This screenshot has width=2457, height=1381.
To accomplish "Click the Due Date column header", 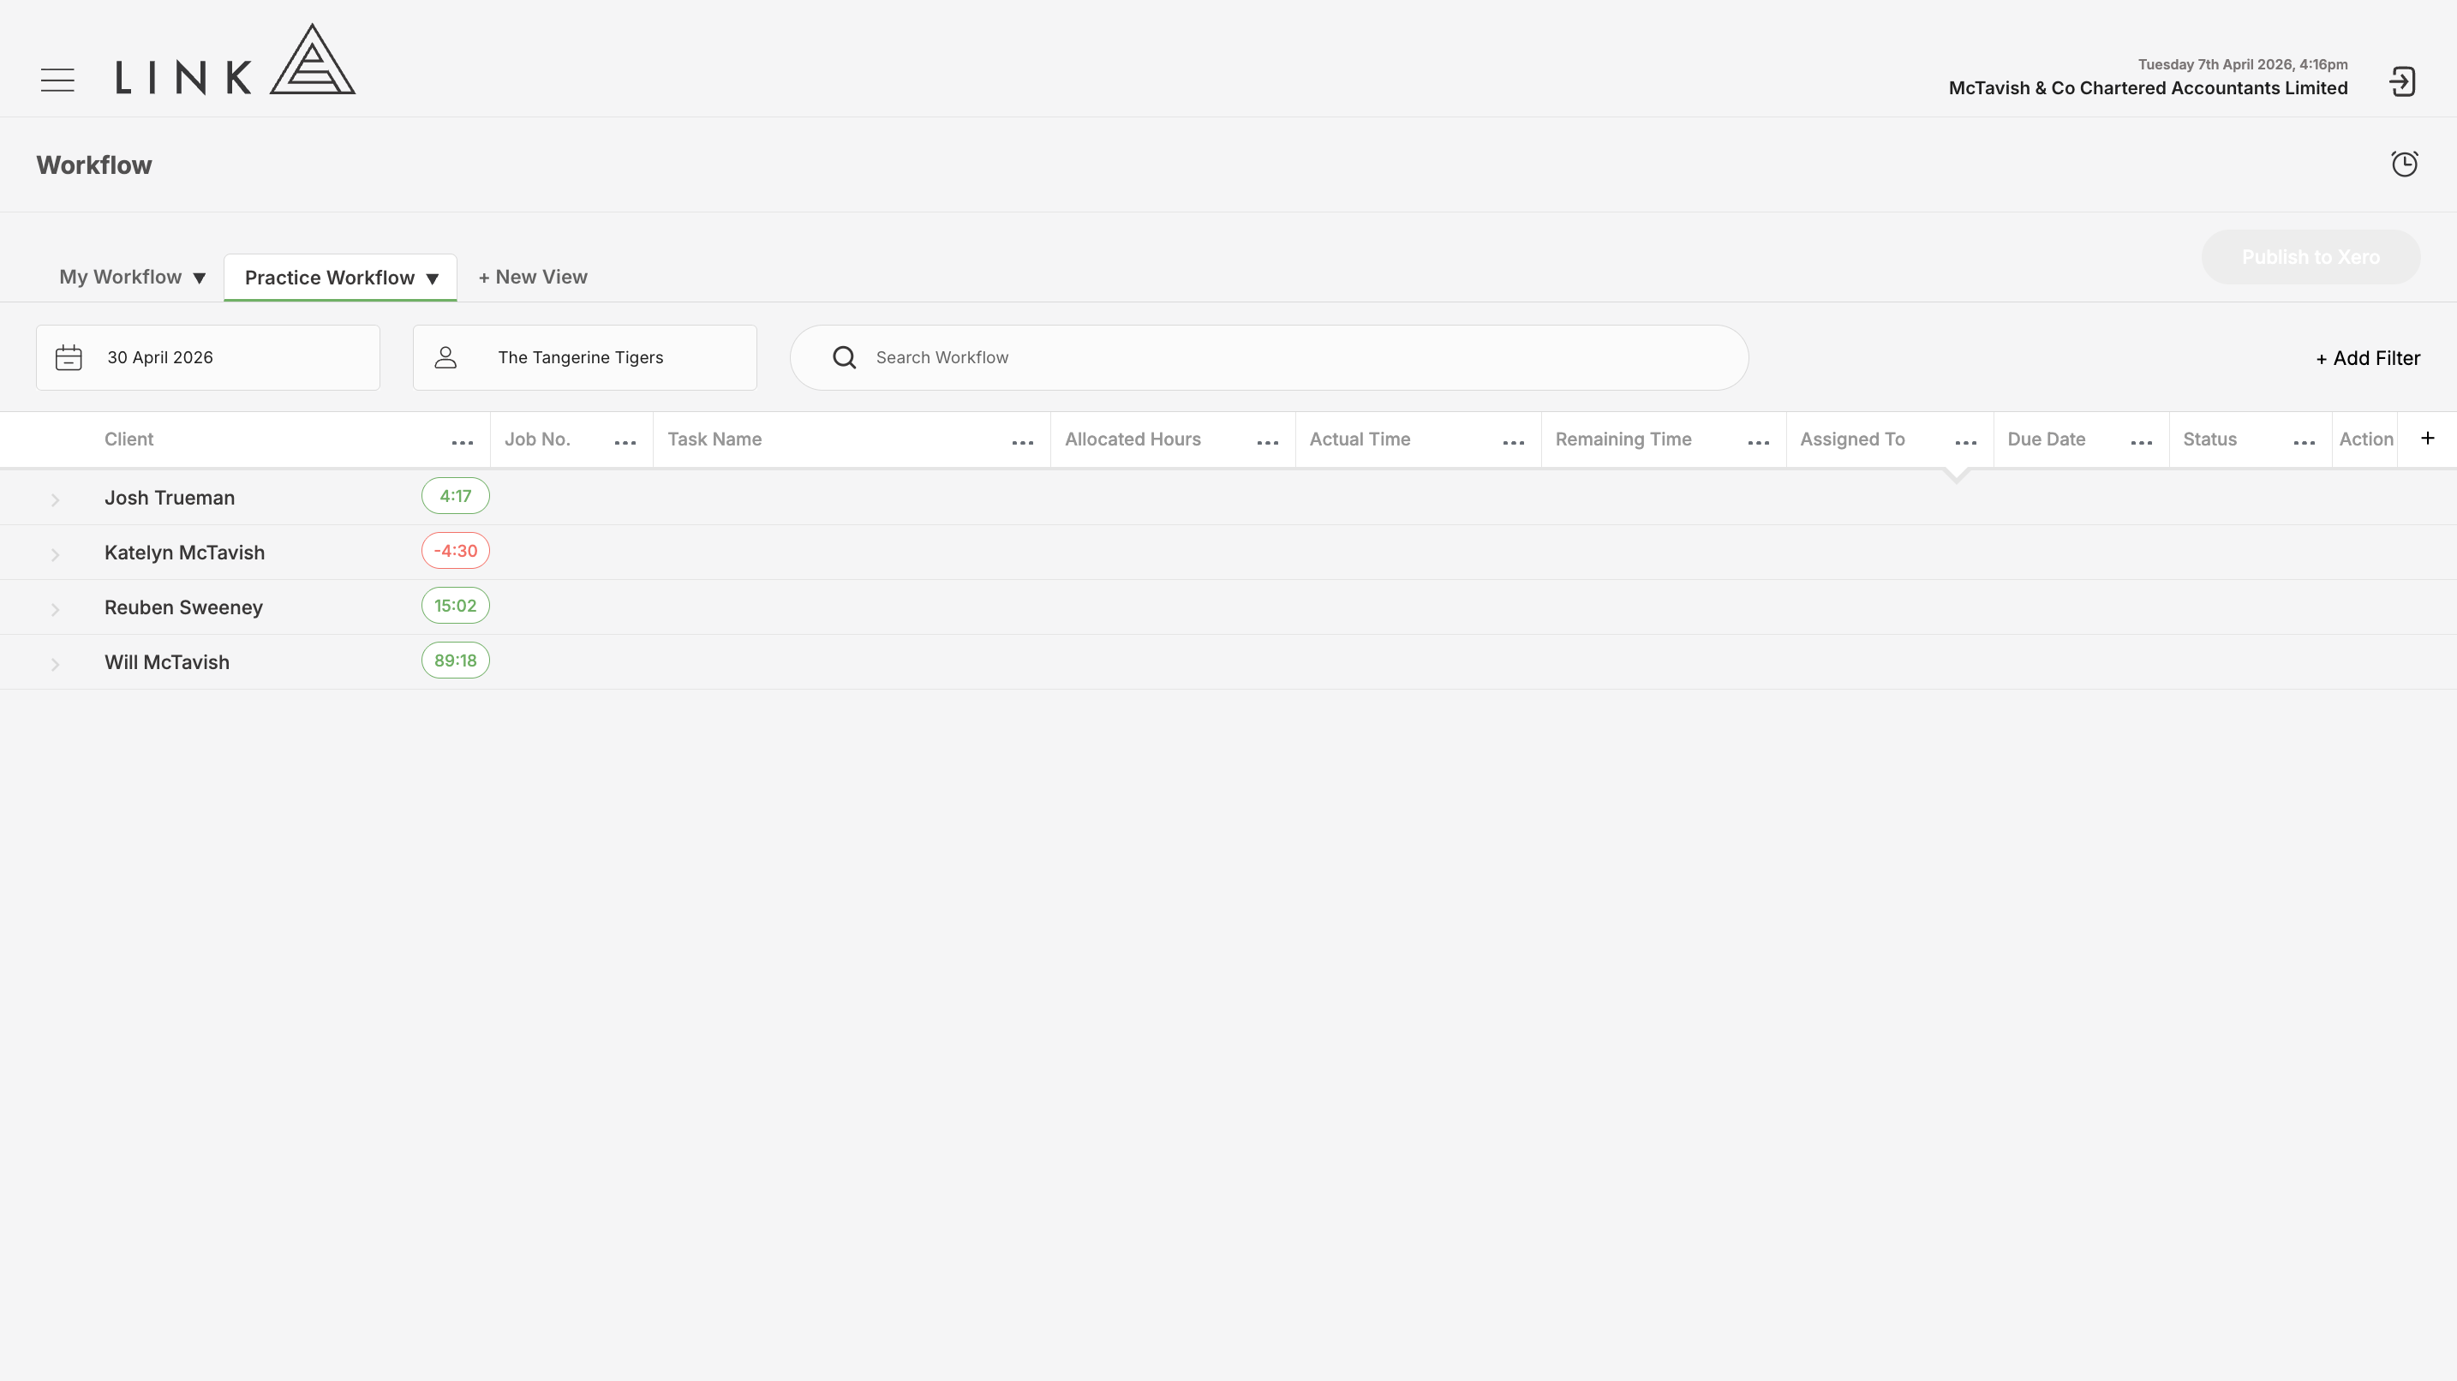I will (2047, 439).
